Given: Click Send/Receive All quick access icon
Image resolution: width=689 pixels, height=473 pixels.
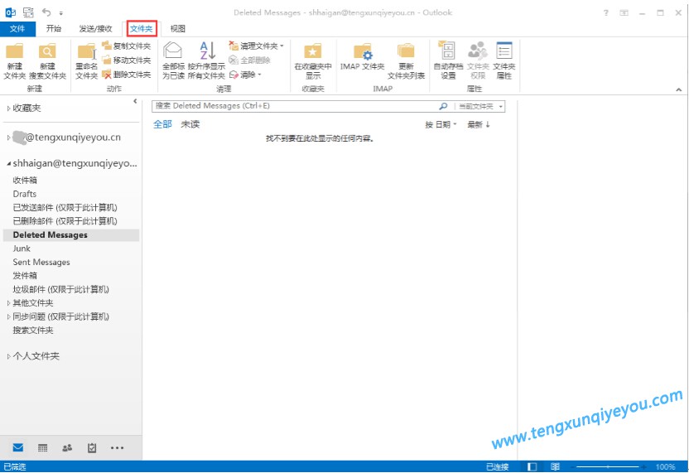Looking at the screenshot, I should click(x=28, y=12).
